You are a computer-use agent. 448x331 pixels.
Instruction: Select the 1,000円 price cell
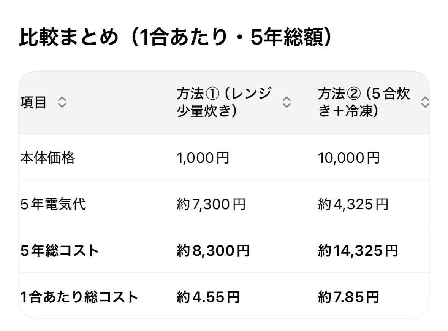[x=203, y=158]
